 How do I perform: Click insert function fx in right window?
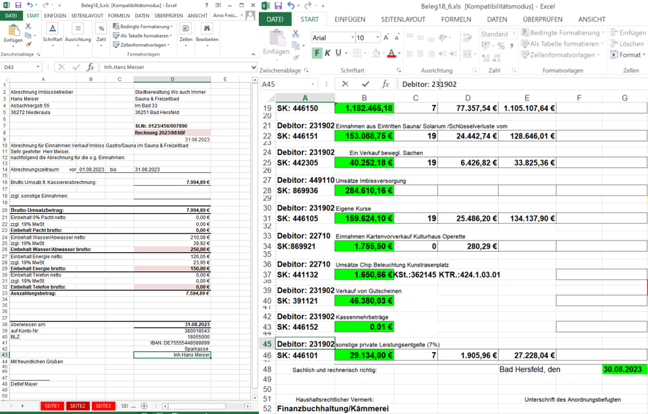click(x=385, y=84)
